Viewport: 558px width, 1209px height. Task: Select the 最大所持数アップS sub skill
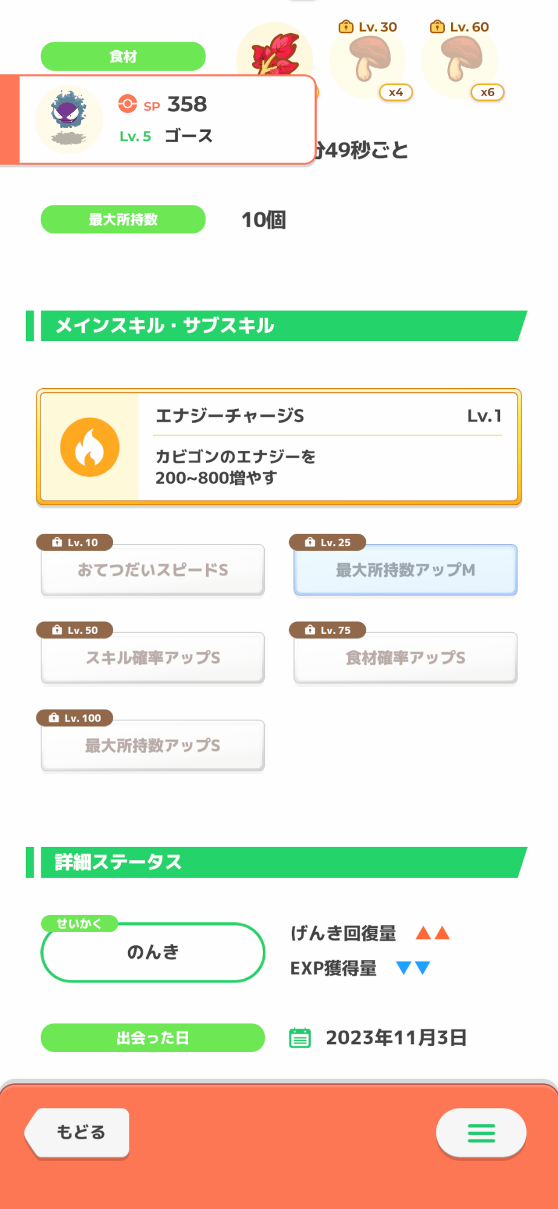pyautogui.click(x=153, y=745)
